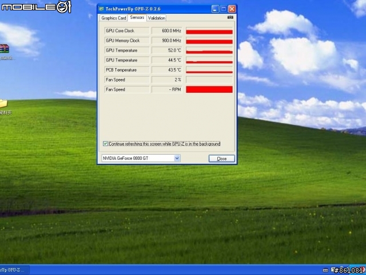Open the yellow folder on desktop
The width and height of the screenshot is (366, 275).
point(4,104)
